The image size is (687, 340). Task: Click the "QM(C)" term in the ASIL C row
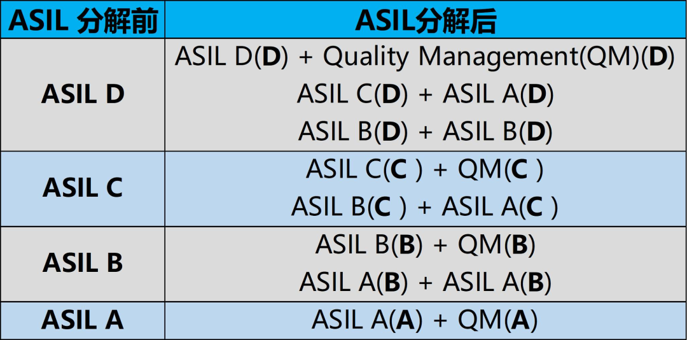pyautogui.click(x=501, y=170)
